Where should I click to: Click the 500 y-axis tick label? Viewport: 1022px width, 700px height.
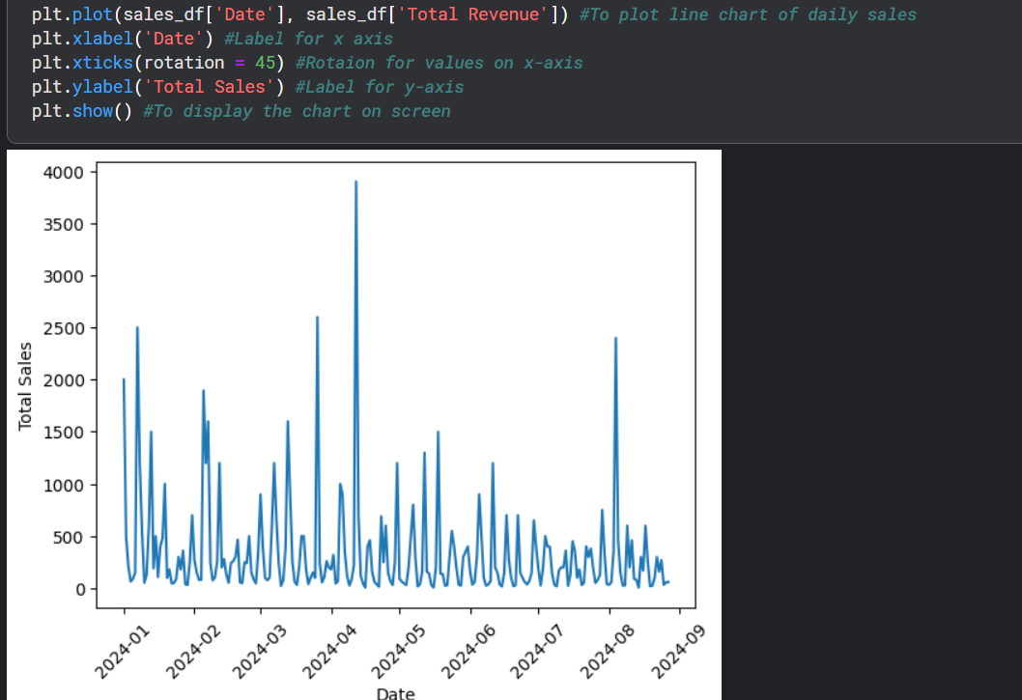pyautogui.click(x=69, y=538)
